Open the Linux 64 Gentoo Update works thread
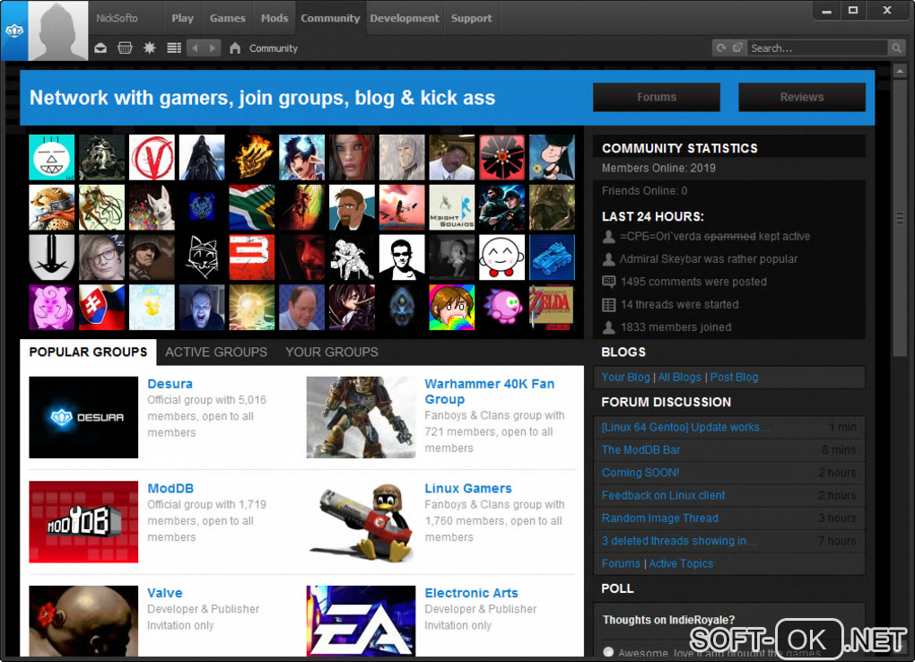The image size is (915, 662). click(x=685, y=427)
